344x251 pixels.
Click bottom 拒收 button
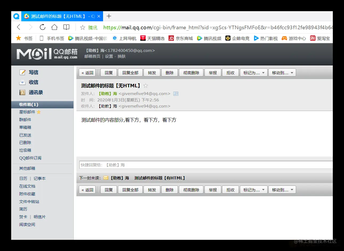[x=230, y=190]
